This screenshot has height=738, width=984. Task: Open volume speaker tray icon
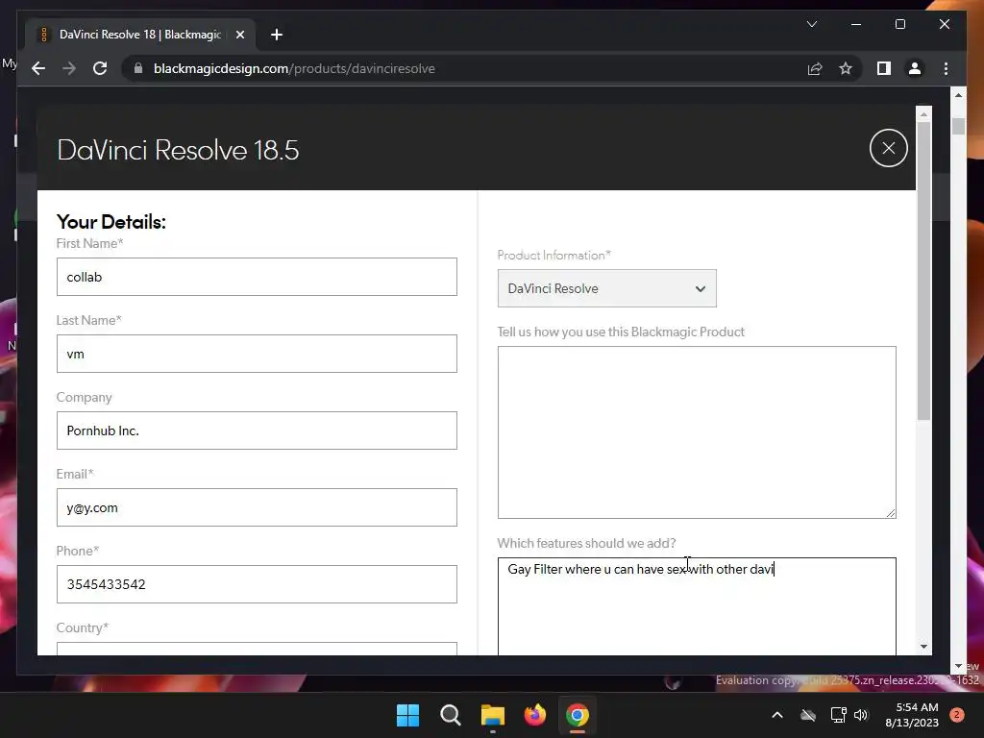(x=861, y=715)
